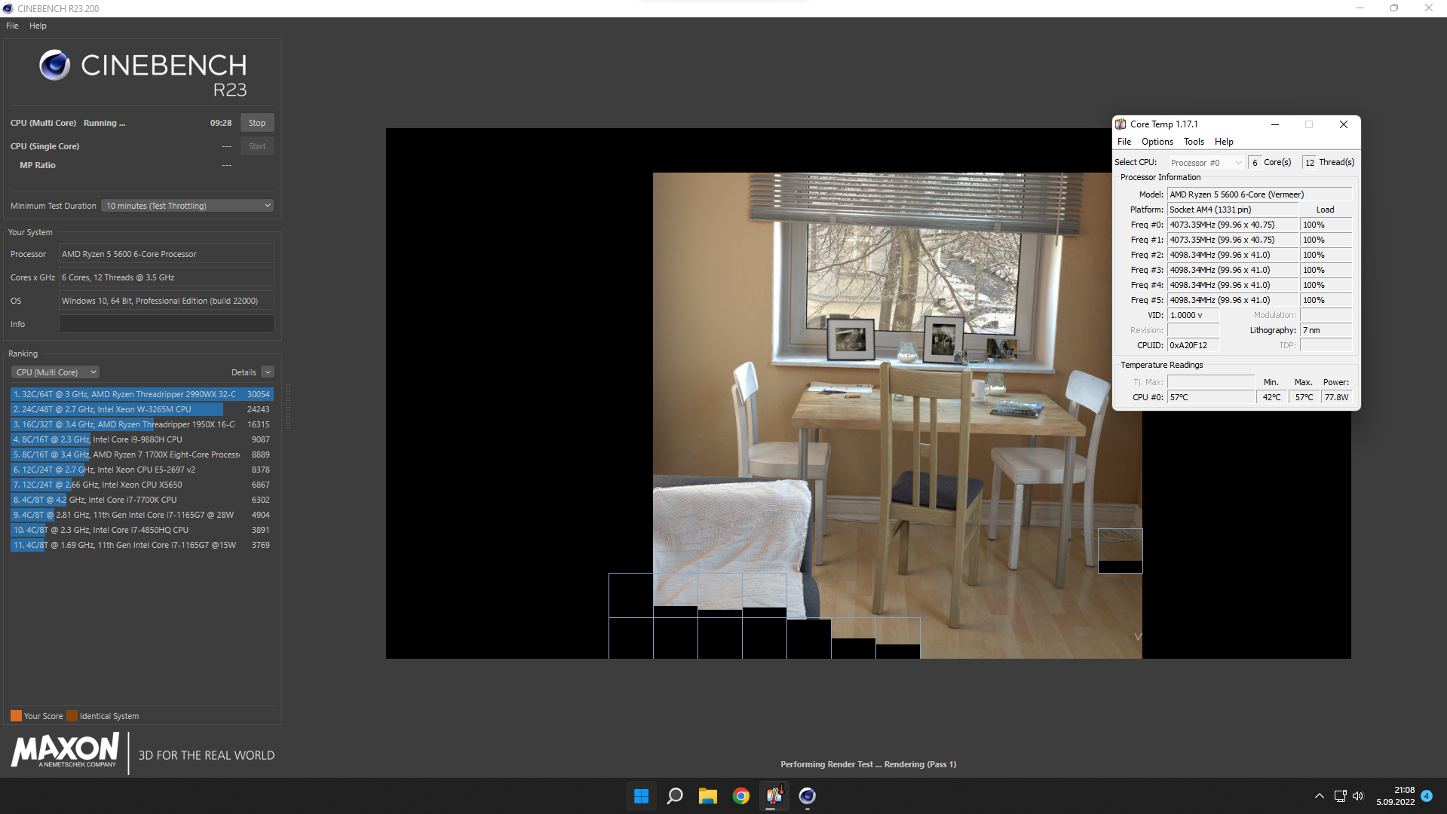Open Core Temp File menu
This screenshot has height=814, width=1447.
pyautogui.click(x=1124, y=142)
